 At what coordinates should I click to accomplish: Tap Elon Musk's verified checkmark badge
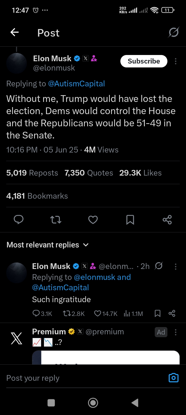coord(77,58)
